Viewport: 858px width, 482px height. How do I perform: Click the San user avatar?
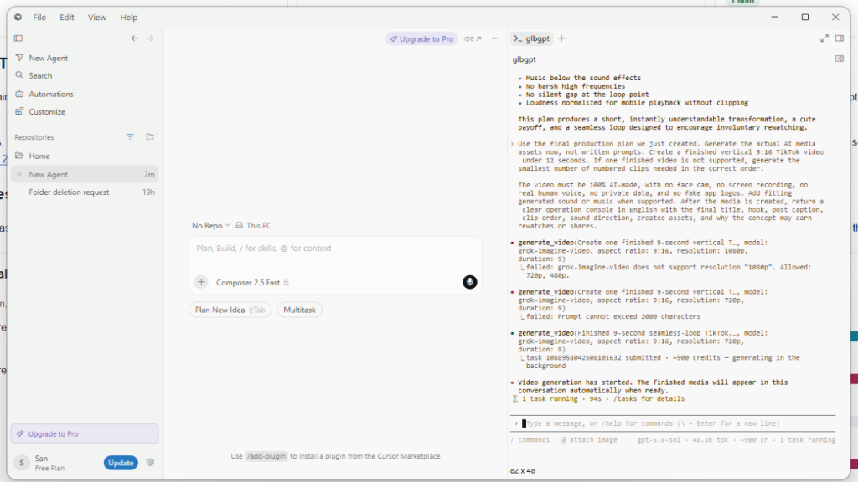(x=21, y=463)
